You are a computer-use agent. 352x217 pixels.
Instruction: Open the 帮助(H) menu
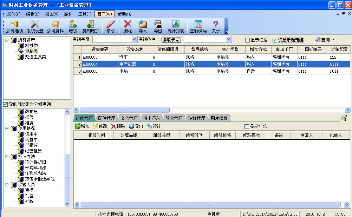point(124,14)
